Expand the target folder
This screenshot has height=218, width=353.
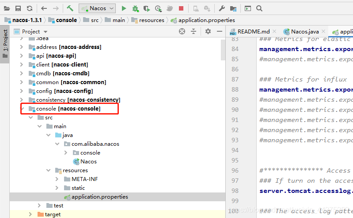point(30,214)
